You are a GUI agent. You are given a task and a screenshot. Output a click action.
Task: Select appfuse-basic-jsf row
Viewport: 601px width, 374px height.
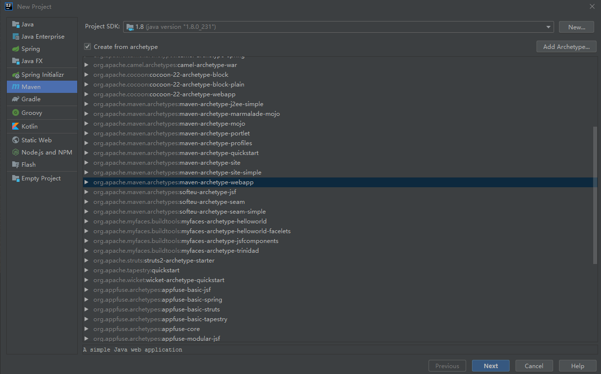pos(340,290)
